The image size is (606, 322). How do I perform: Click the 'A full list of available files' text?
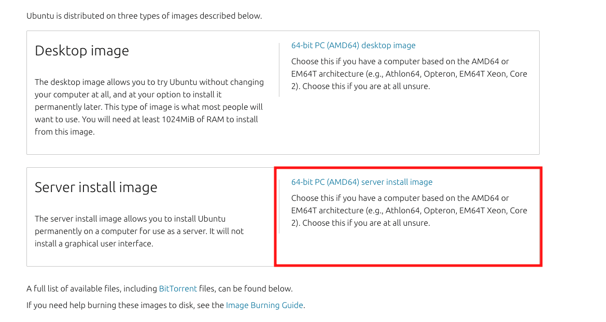pos(92,288)
